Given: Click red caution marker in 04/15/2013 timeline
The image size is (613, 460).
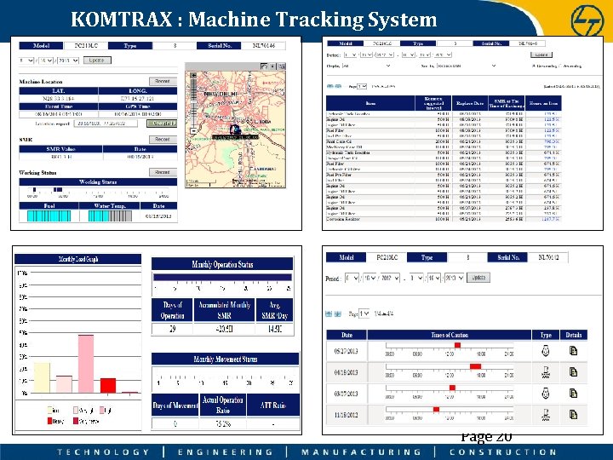Looking at the screenshot, I should (x=475, y=366).
